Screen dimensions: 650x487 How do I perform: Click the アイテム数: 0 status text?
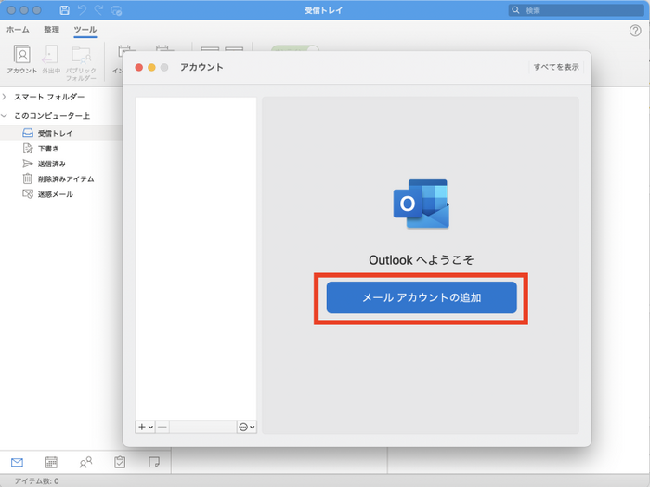point(37,481)
